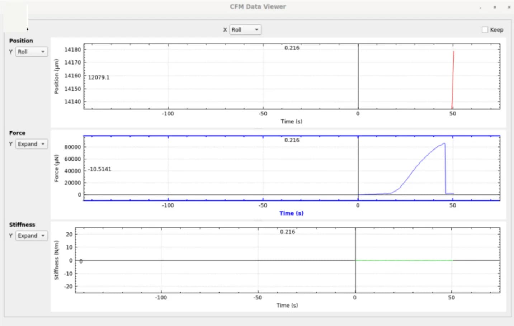Click the blue force curve peak
This screenshot has width=514, height=326.
coord(444,144)
